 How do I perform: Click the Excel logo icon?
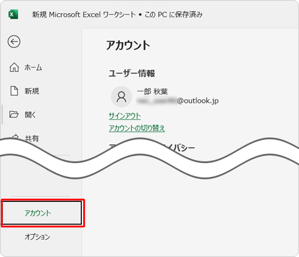click(x=13, y=14)
